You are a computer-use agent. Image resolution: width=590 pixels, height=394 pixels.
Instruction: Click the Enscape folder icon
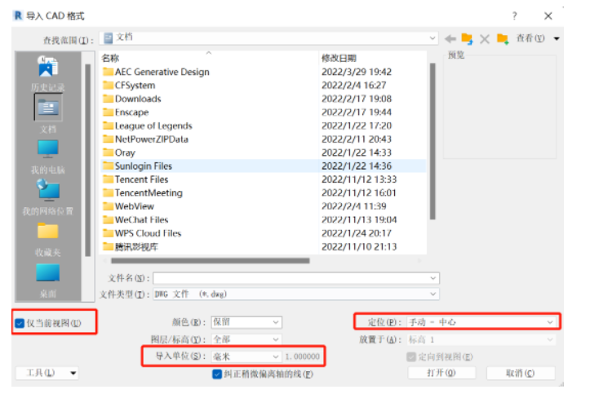click(109, 112)
